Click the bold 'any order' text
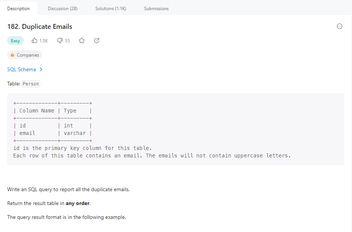Viewport: 352px width, 232px height. click(78, 203)
